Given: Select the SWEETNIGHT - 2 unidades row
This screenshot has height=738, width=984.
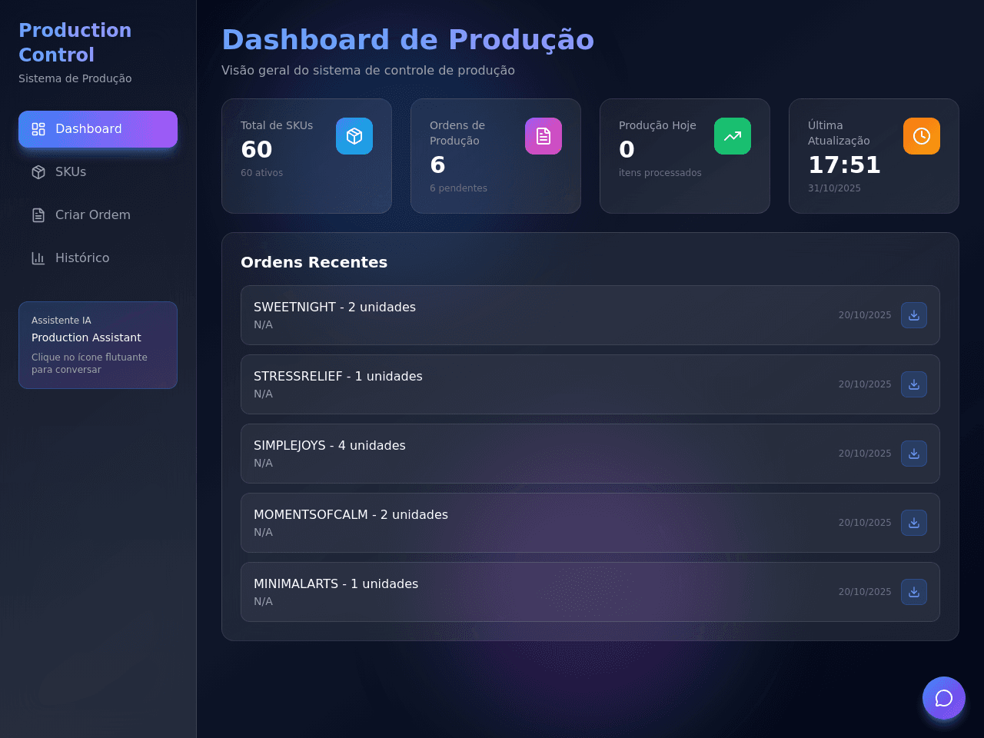Looking at the screenshot, I should coord(590,315).
